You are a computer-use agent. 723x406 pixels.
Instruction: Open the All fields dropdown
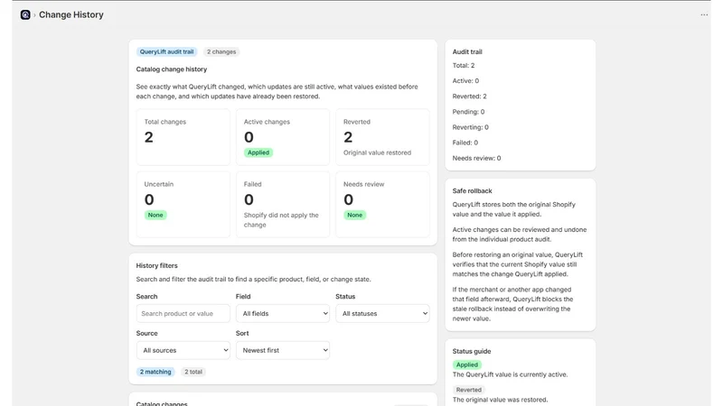pos(283,313)
